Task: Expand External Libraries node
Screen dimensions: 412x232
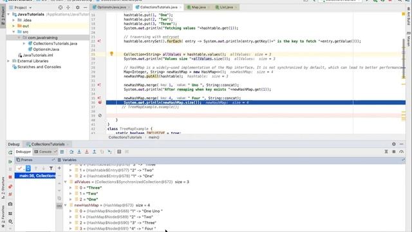Action: point(8,61)
